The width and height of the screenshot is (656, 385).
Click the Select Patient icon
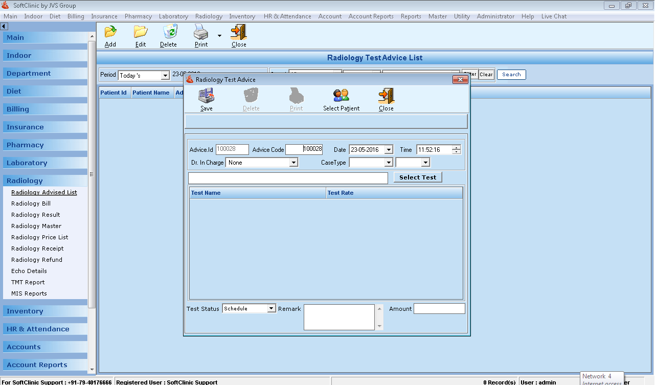point(341,96)
